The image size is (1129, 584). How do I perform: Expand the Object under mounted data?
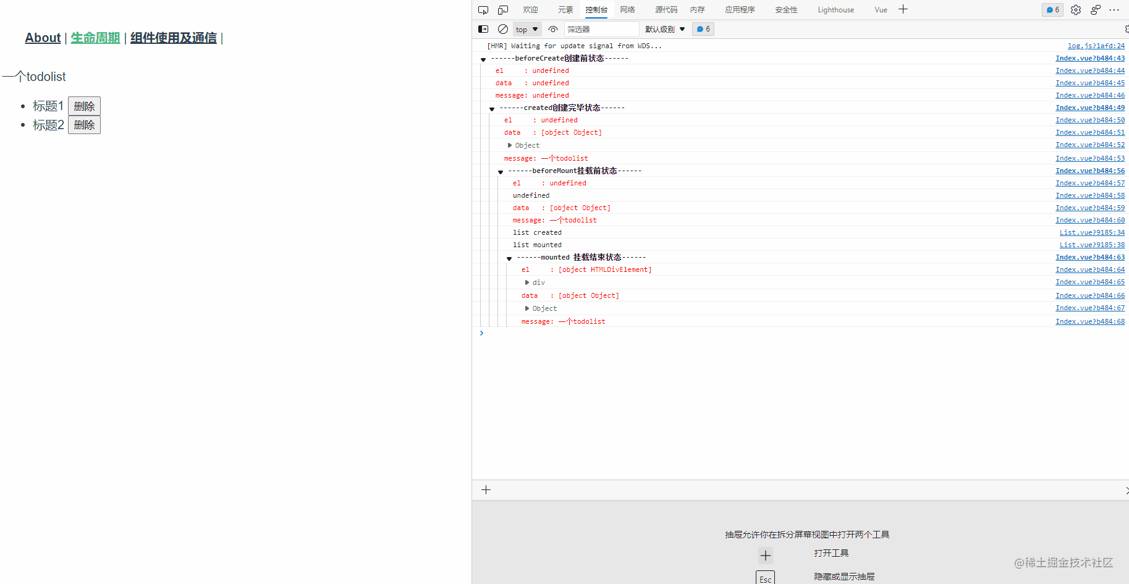point(527,308)
